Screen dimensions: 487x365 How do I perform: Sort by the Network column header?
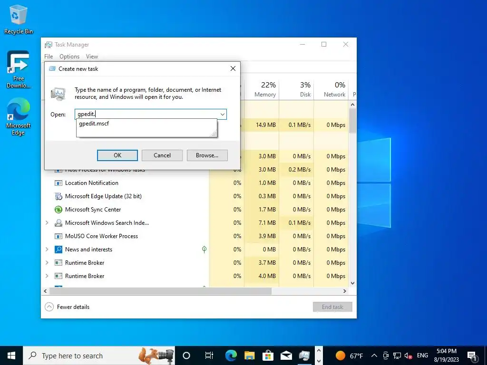331,89
